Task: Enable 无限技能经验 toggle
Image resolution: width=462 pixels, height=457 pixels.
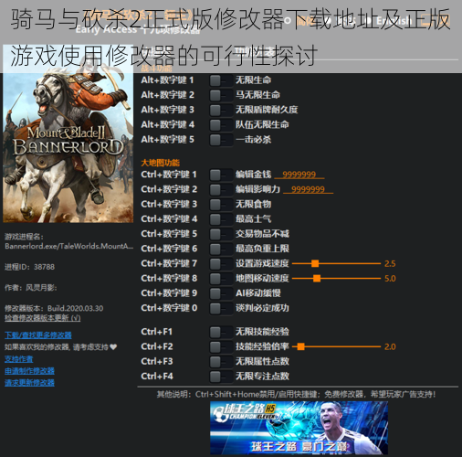Action: 221,332
